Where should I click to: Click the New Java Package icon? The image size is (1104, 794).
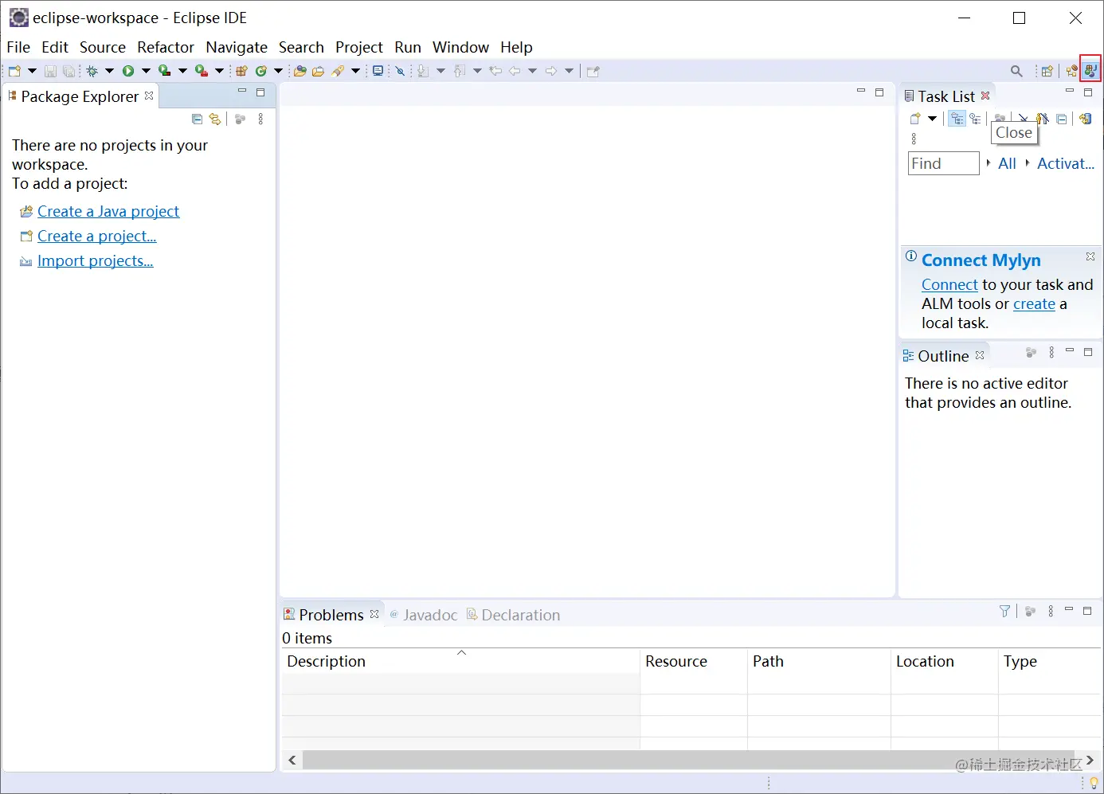point(241,71)
